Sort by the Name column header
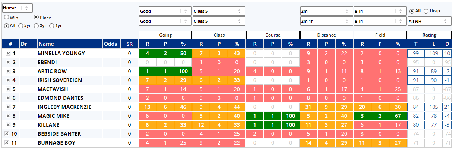 [70, 44]
